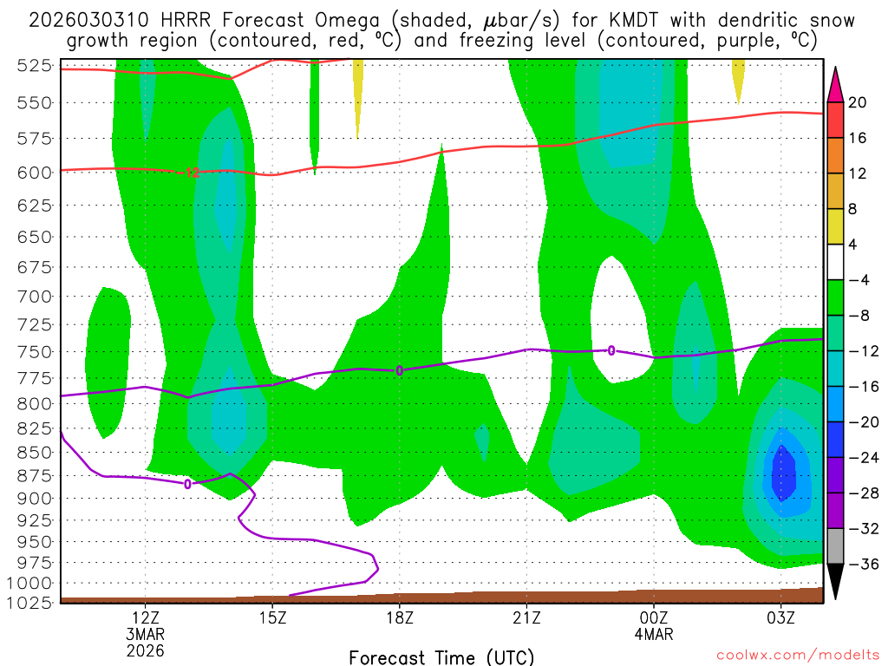This screenshot has height=666, width=888.
Task: Click the 4MAR date label
Action: coord(654,634)
